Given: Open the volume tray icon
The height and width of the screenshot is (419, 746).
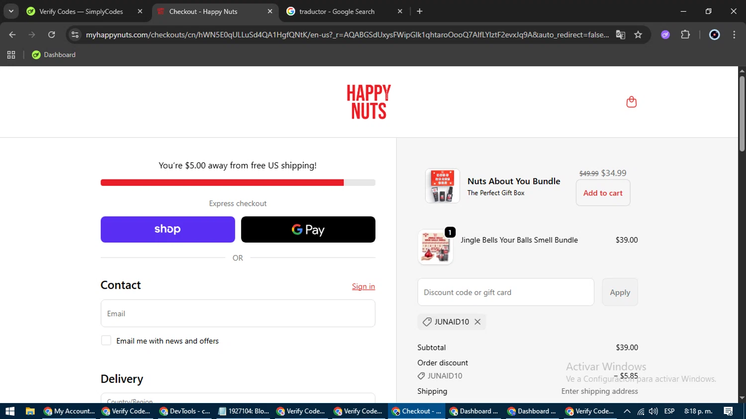Looking at the screenshot, I should 653,411.
